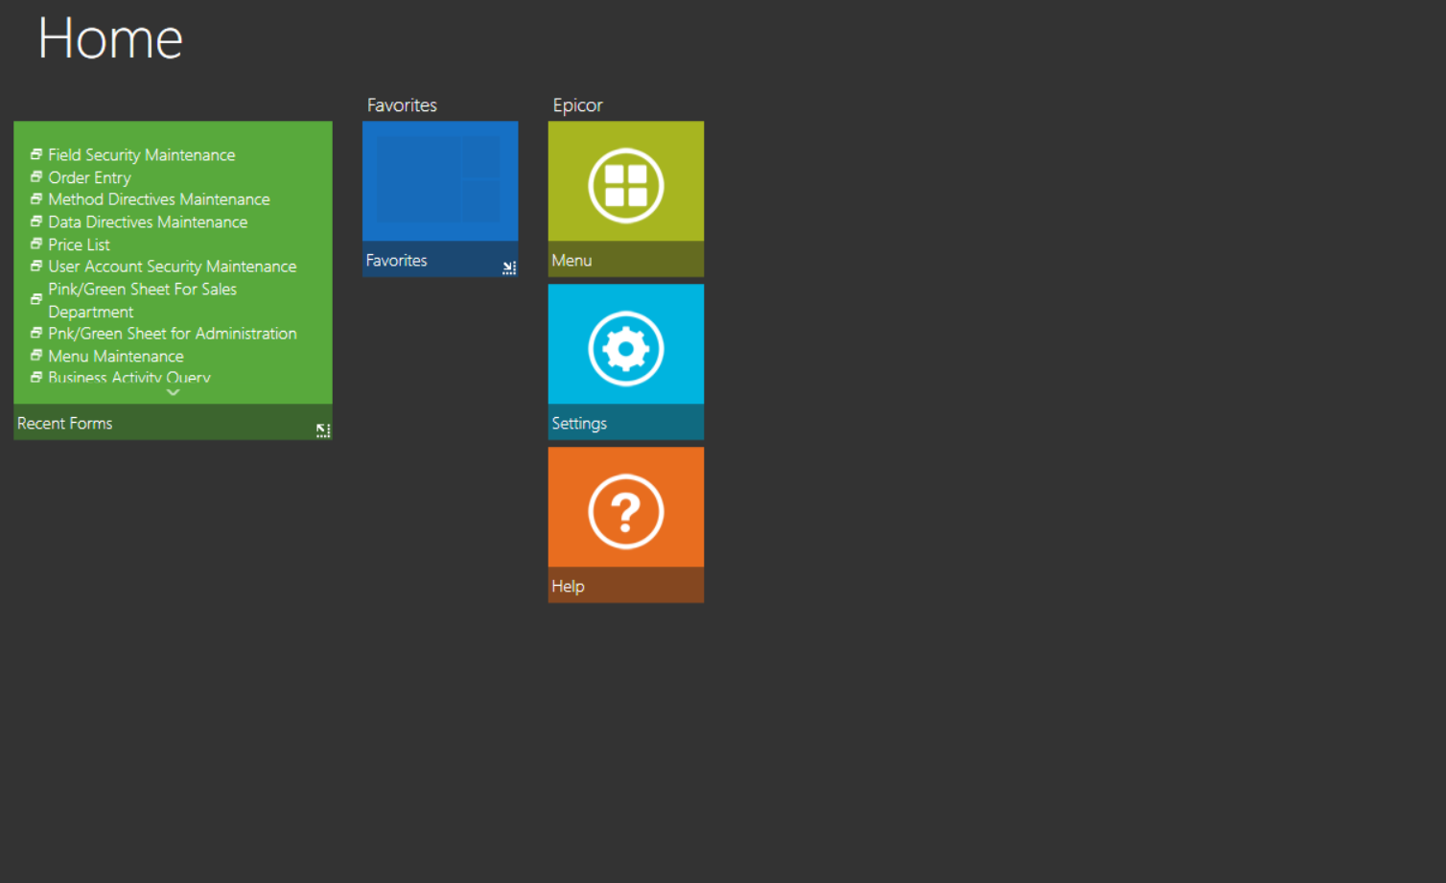The image size is (1446, 883).
Task: Click the form icon beside Menu Maintenance
Action: click(36, 355)
